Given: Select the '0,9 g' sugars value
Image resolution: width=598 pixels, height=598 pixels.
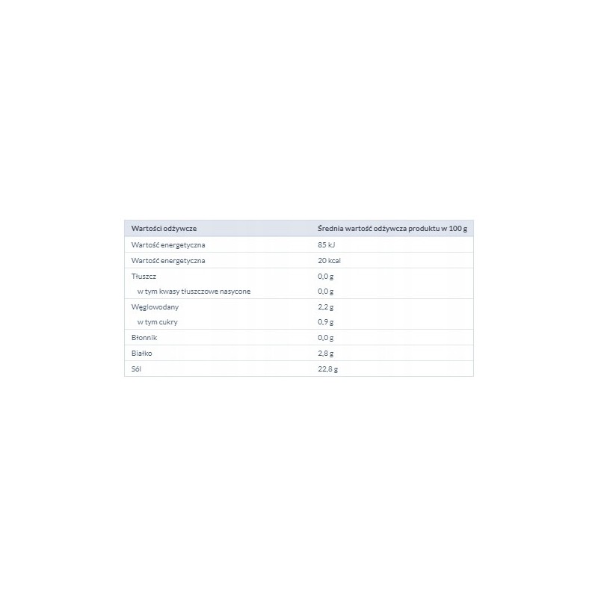Looking at the screenshot, I should click(326, 322).
